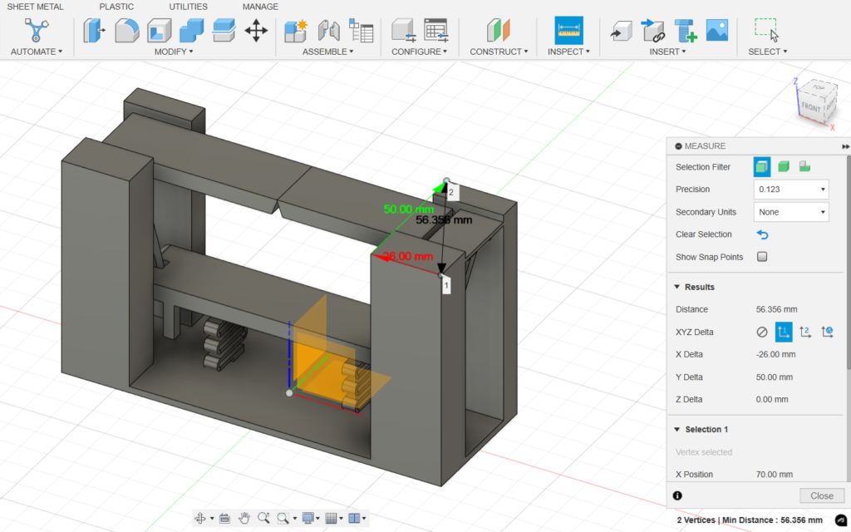851x532 pixels.
Task: Click the third Assemble group icon
Action: point(361,31)
